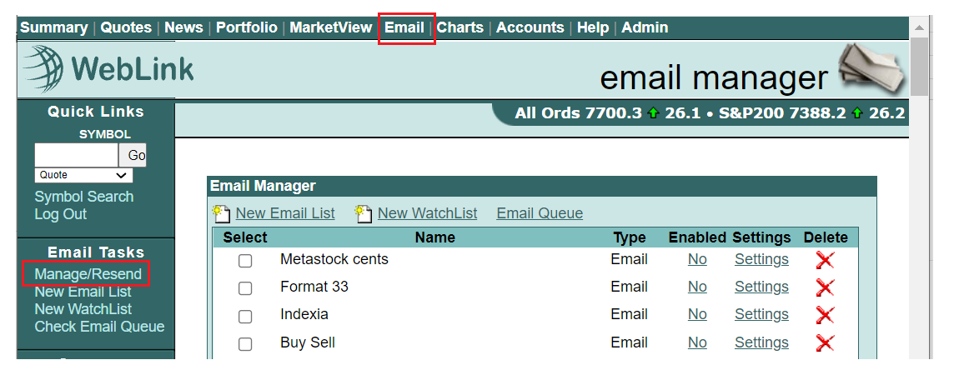954x370 pixels.
Task: Toggle Enabled 'No' for Metastock cents
Action: tap(697, 259)
